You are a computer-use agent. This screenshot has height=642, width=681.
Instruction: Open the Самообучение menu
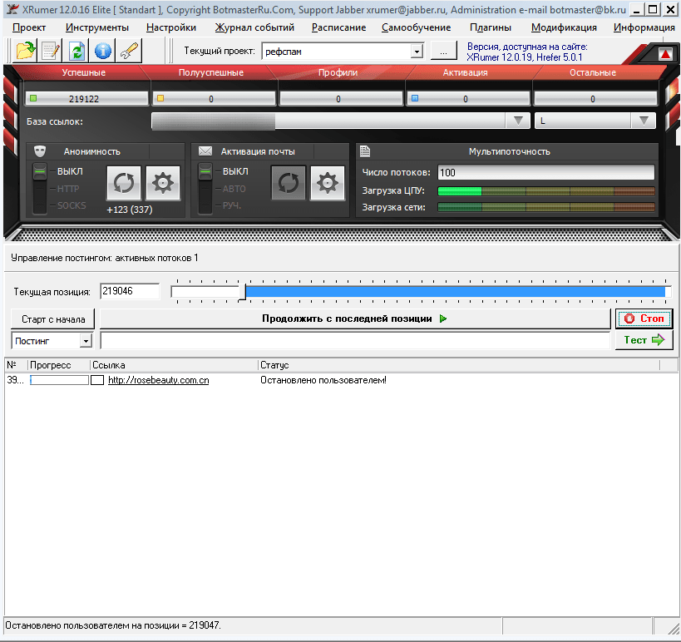416,27
